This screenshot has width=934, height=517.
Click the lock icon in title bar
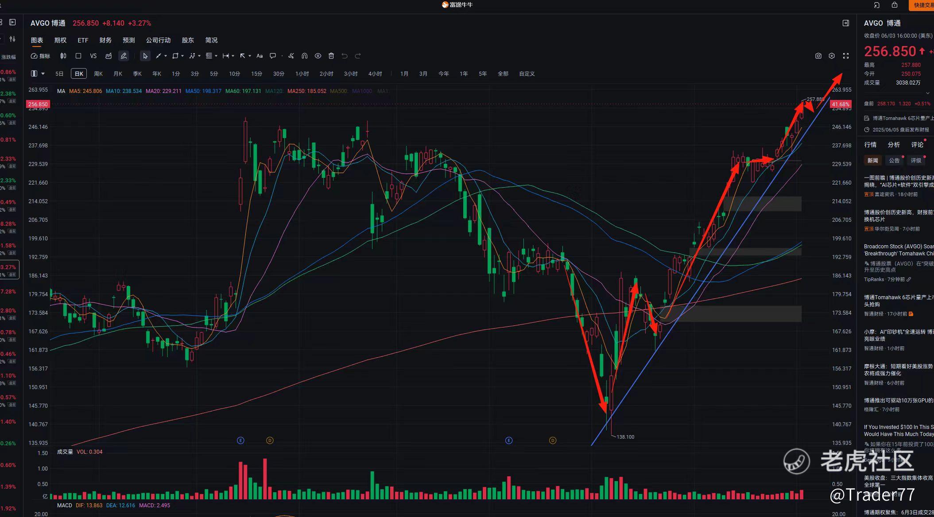pos(895,5)
